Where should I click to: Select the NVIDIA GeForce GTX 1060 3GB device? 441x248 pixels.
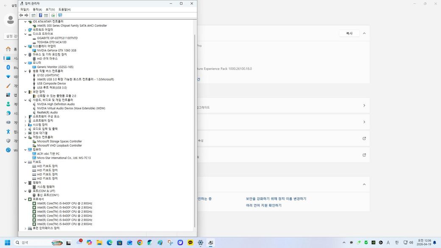(56, 50)
